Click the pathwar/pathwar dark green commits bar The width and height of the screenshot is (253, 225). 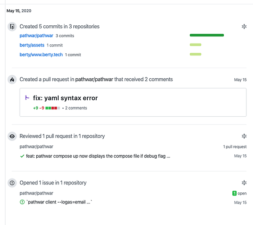click(x=207, y=36)
